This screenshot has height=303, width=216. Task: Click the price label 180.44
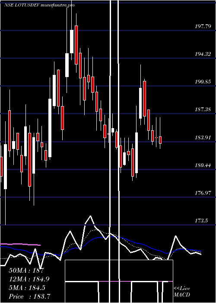click(203, 165)
